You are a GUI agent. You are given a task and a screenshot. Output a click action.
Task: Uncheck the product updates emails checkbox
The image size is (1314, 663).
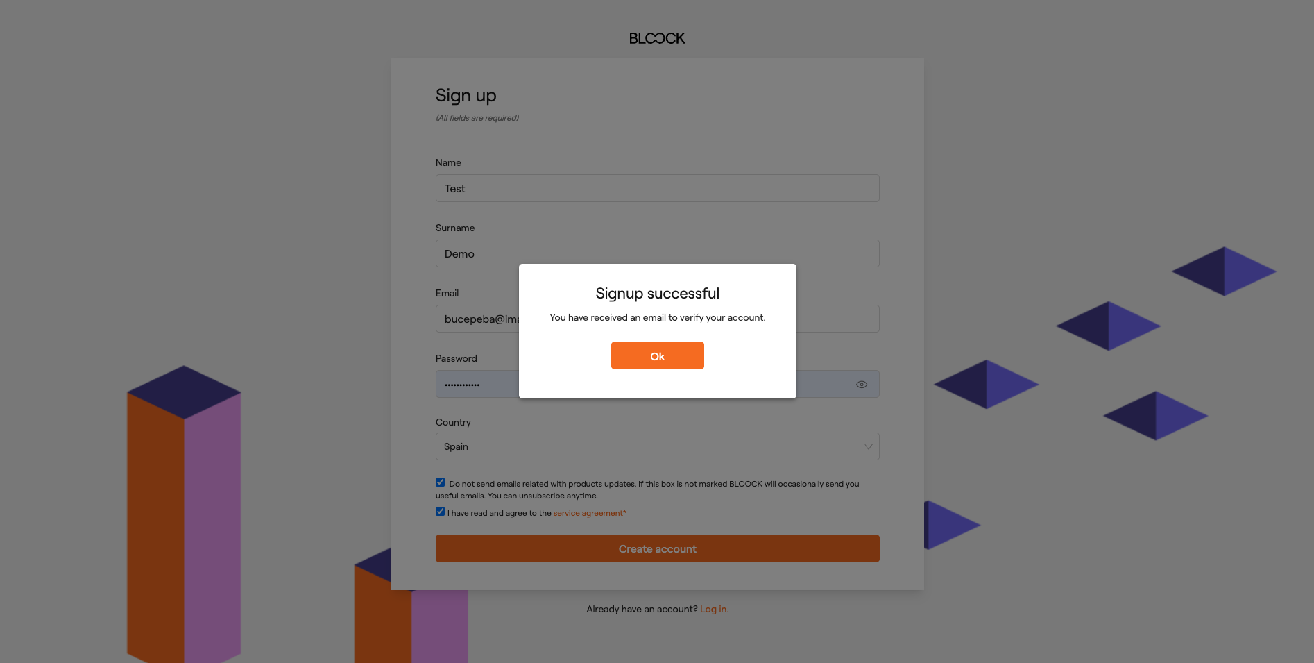440,482
